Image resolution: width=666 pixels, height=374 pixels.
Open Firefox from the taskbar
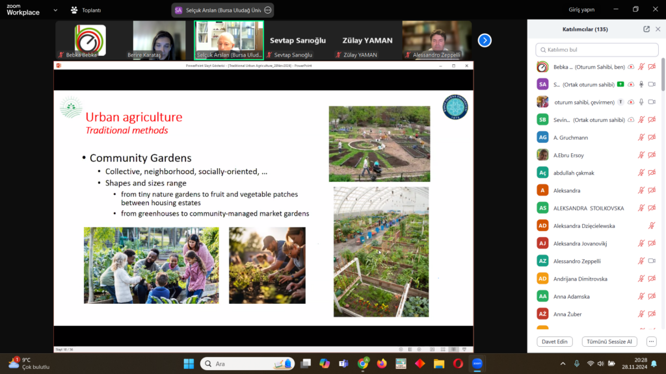382,364
